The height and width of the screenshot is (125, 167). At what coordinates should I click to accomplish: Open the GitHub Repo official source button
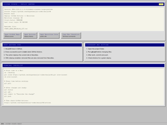tap(12, 35)
